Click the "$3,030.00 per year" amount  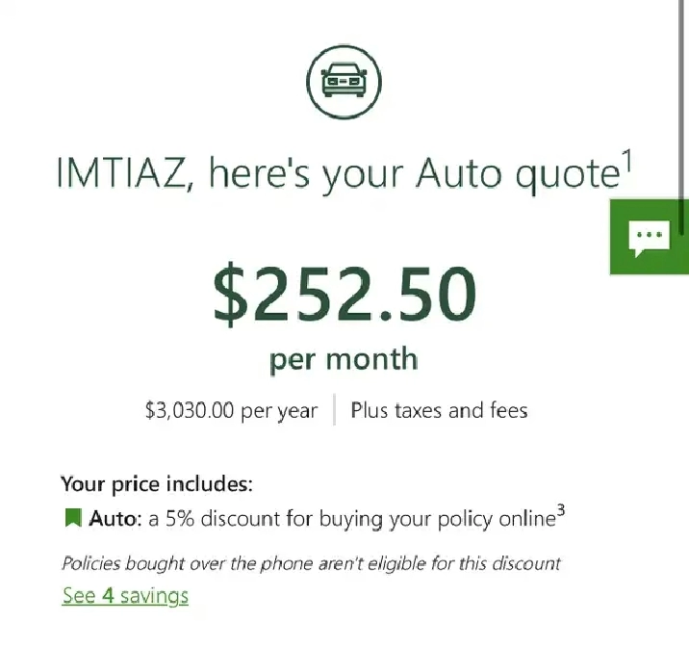pyautogui.click(x=231, y=410)
